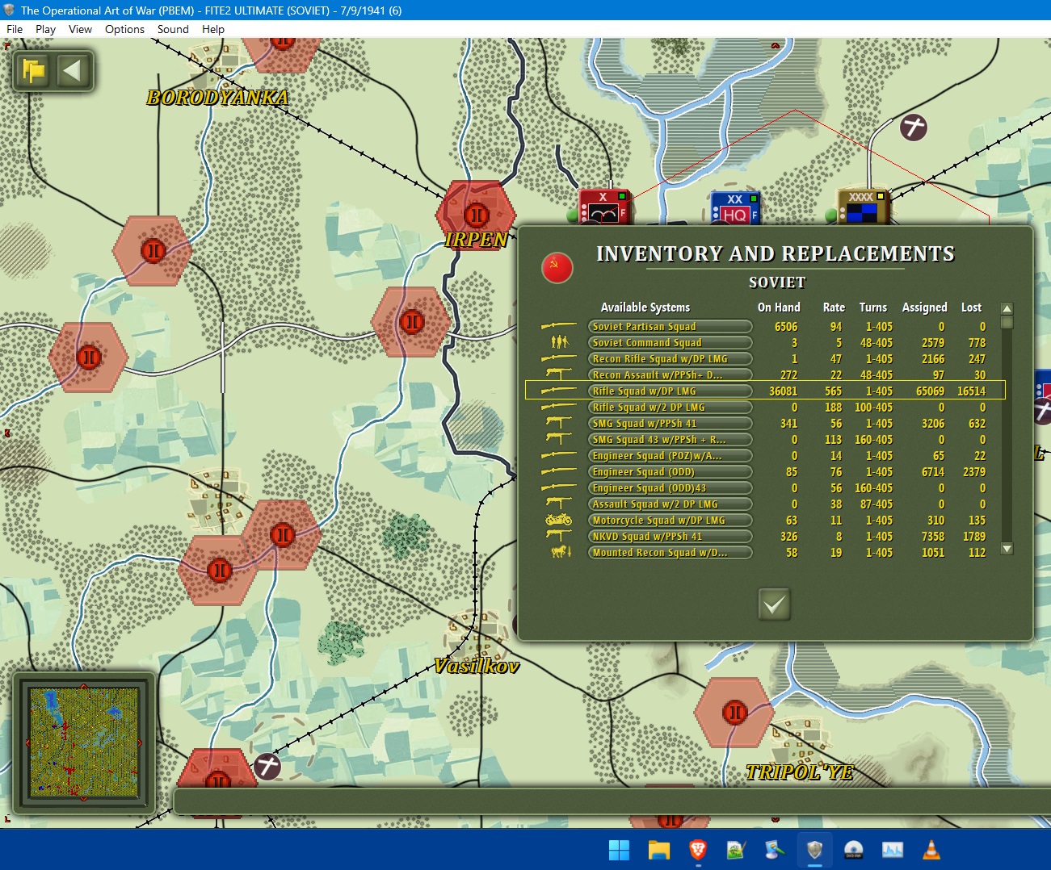
Task: Click the Lost column header
Action: 972,307
